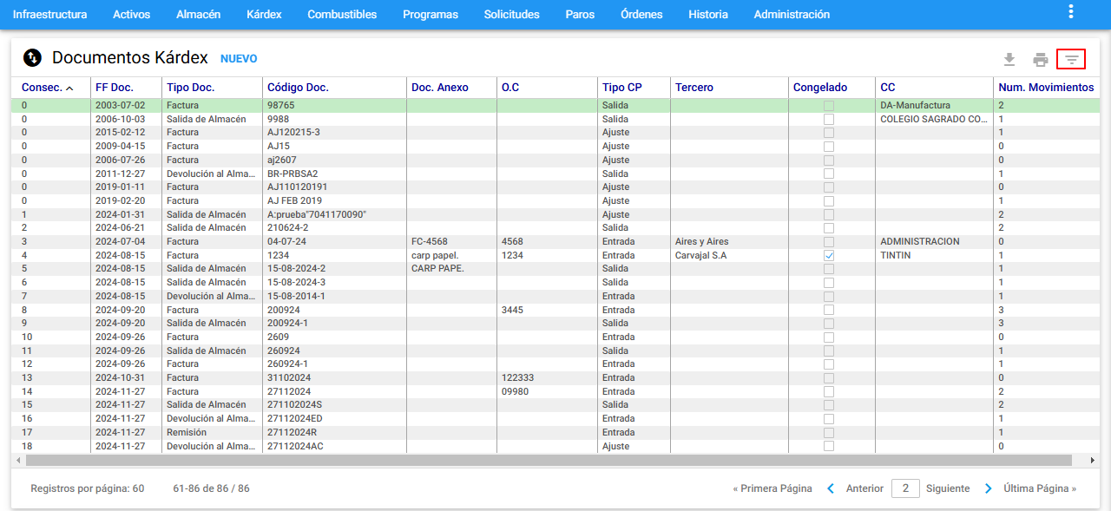The image size is (1111, 511).
Task: Sort by Num. Movimientos column header
Action: click(1046, 88)
